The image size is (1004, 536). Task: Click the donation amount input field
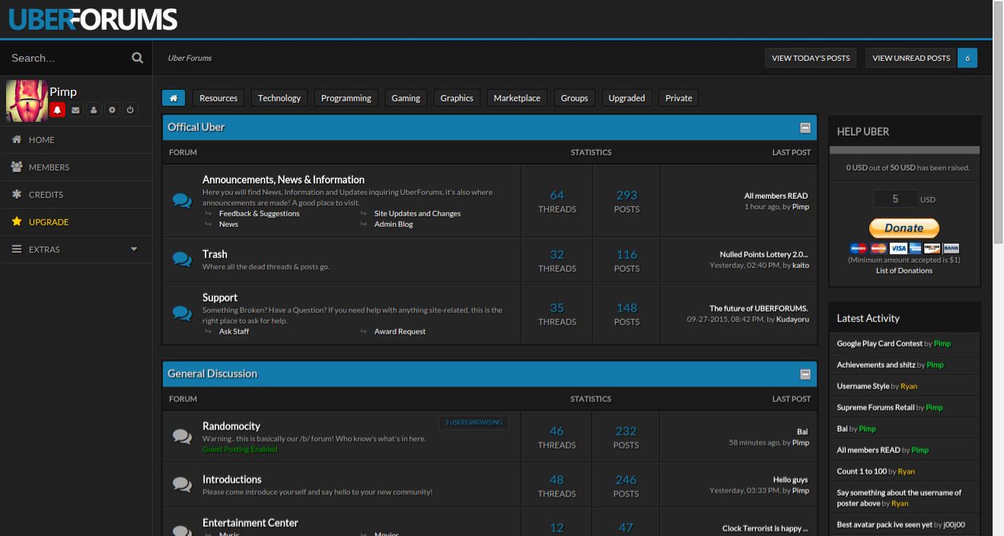point(895,199)
